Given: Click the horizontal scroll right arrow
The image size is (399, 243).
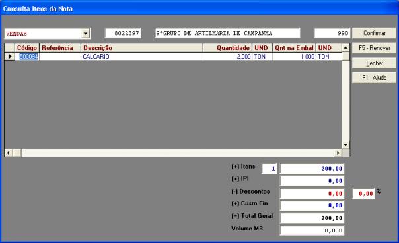Looking at the screenshot, I should (x=338, y=153).
